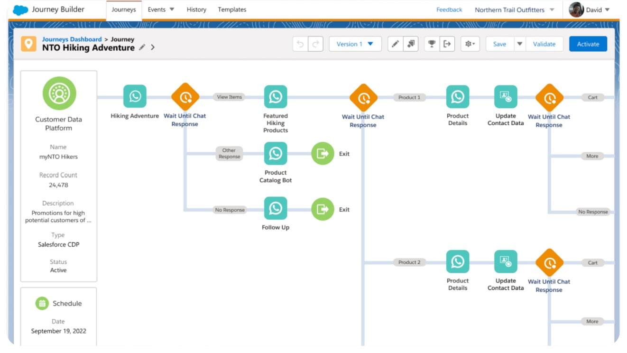Open the Northern Trail Outfitters account dropdown
Image resolution: width=627 pixels, height=353 pixels.
[x=515, y=9]
